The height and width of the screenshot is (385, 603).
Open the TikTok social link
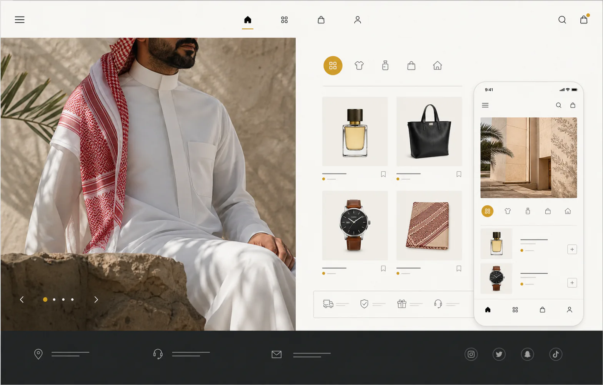[556, 354]
